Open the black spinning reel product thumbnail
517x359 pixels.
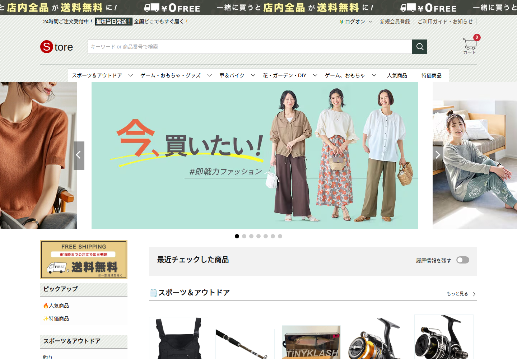click(x=444, y=337)
